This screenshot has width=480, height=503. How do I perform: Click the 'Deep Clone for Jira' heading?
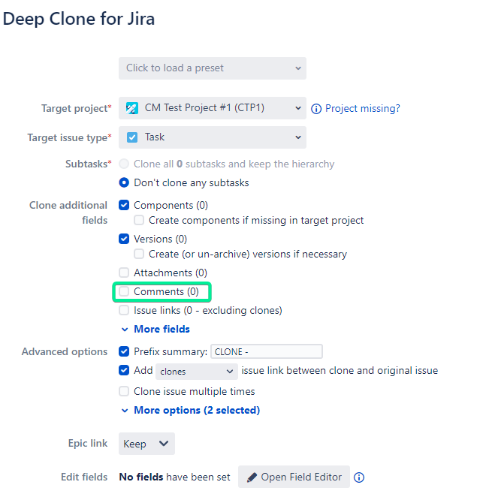click(x=79, y=19)
